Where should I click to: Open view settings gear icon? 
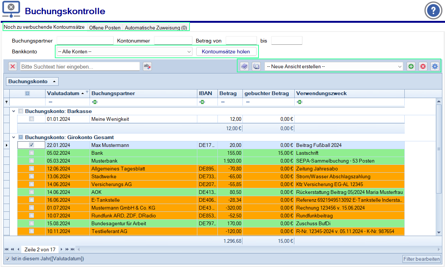coord(435,66)
